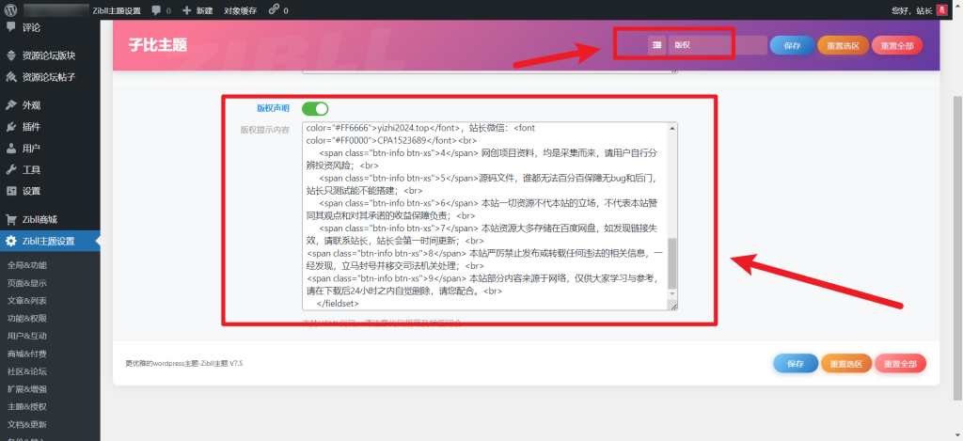The width and height of the screenshot is (963, 441).
Task: Click footer text 更优雅的wordpress主题-Zibll主题 V7.5
Action: (184, 364)
